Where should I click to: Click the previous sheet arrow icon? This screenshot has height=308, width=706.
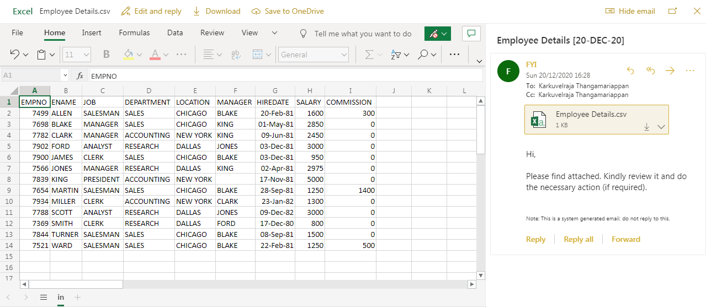click(x=9, y=298)
